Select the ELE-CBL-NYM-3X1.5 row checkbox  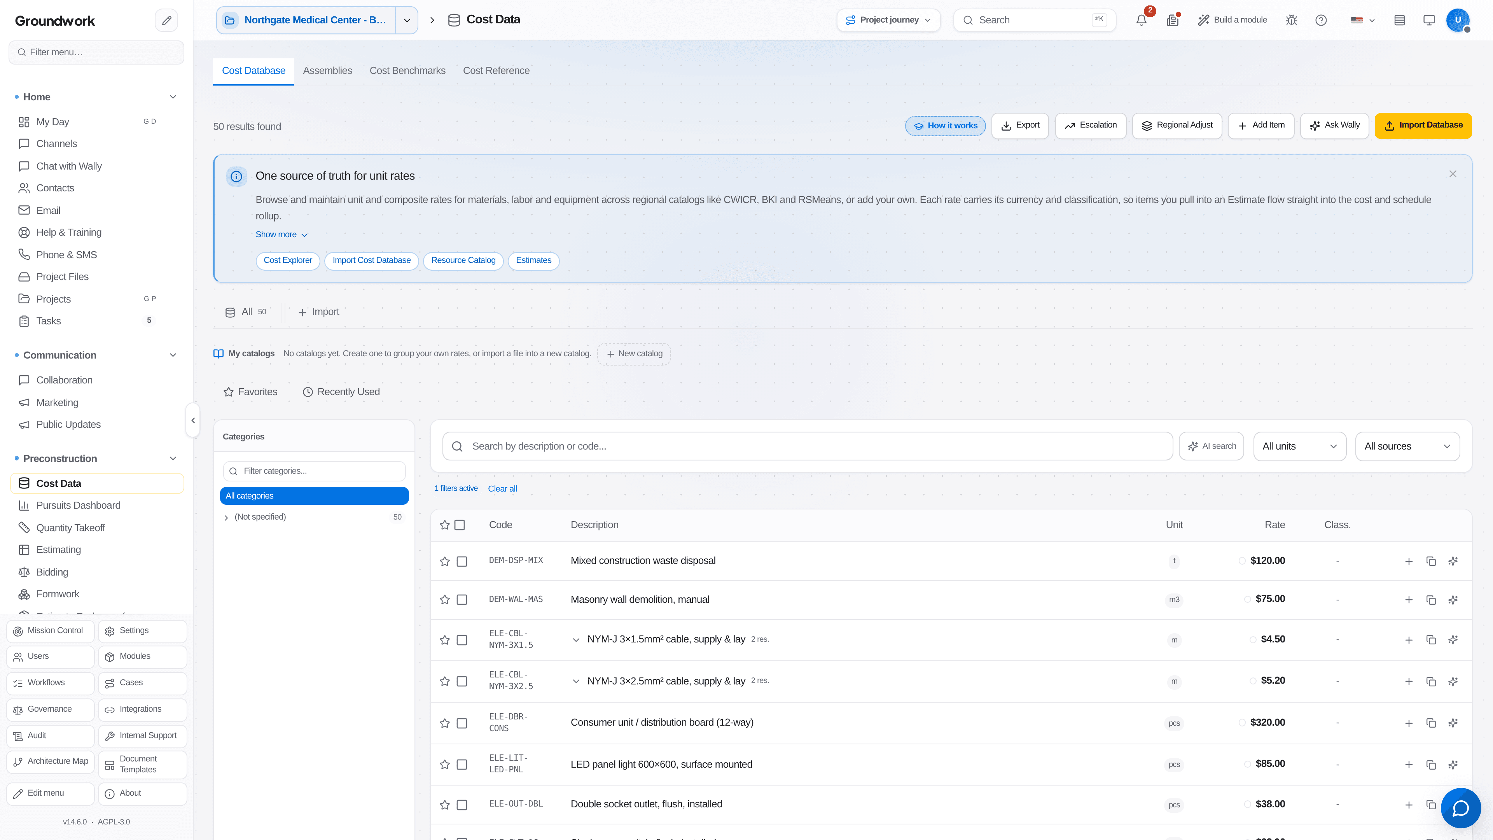point(462,640)
